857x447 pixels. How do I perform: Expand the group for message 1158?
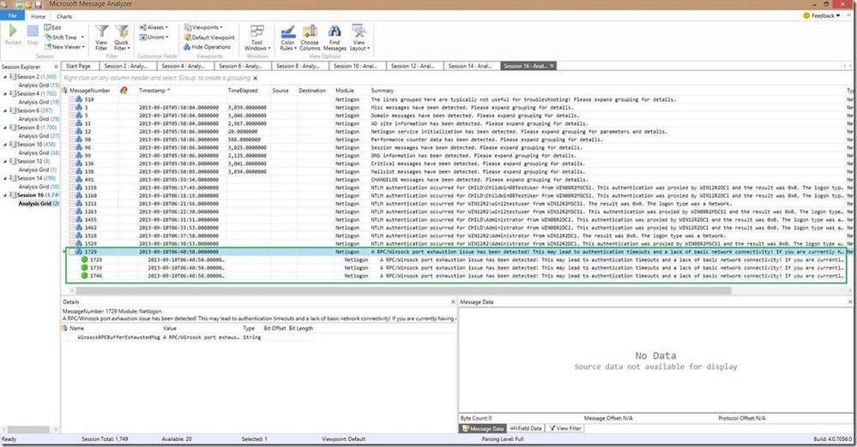(x=71, y=188)
